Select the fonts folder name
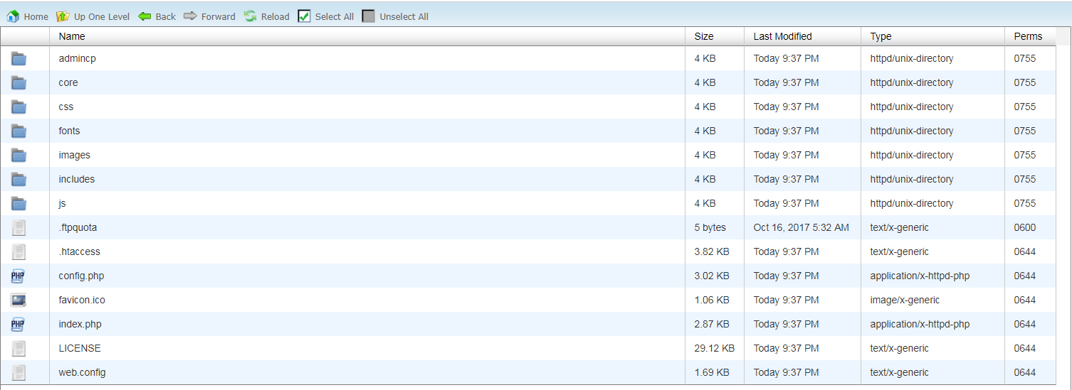Screen dimensions: 1072x390 coord(70,131)
